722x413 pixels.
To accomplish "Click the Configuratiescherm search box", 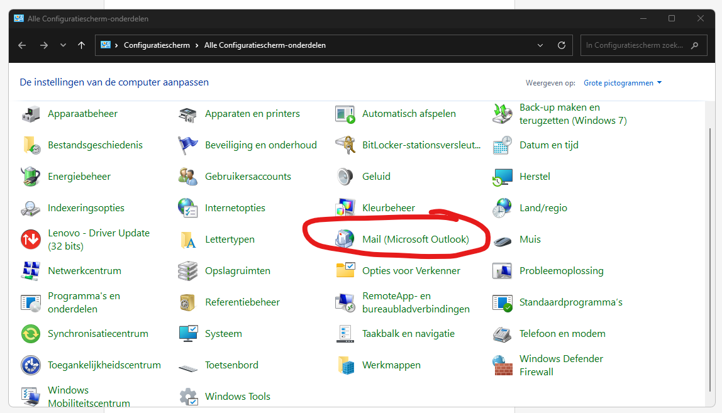I will point(634,45).
